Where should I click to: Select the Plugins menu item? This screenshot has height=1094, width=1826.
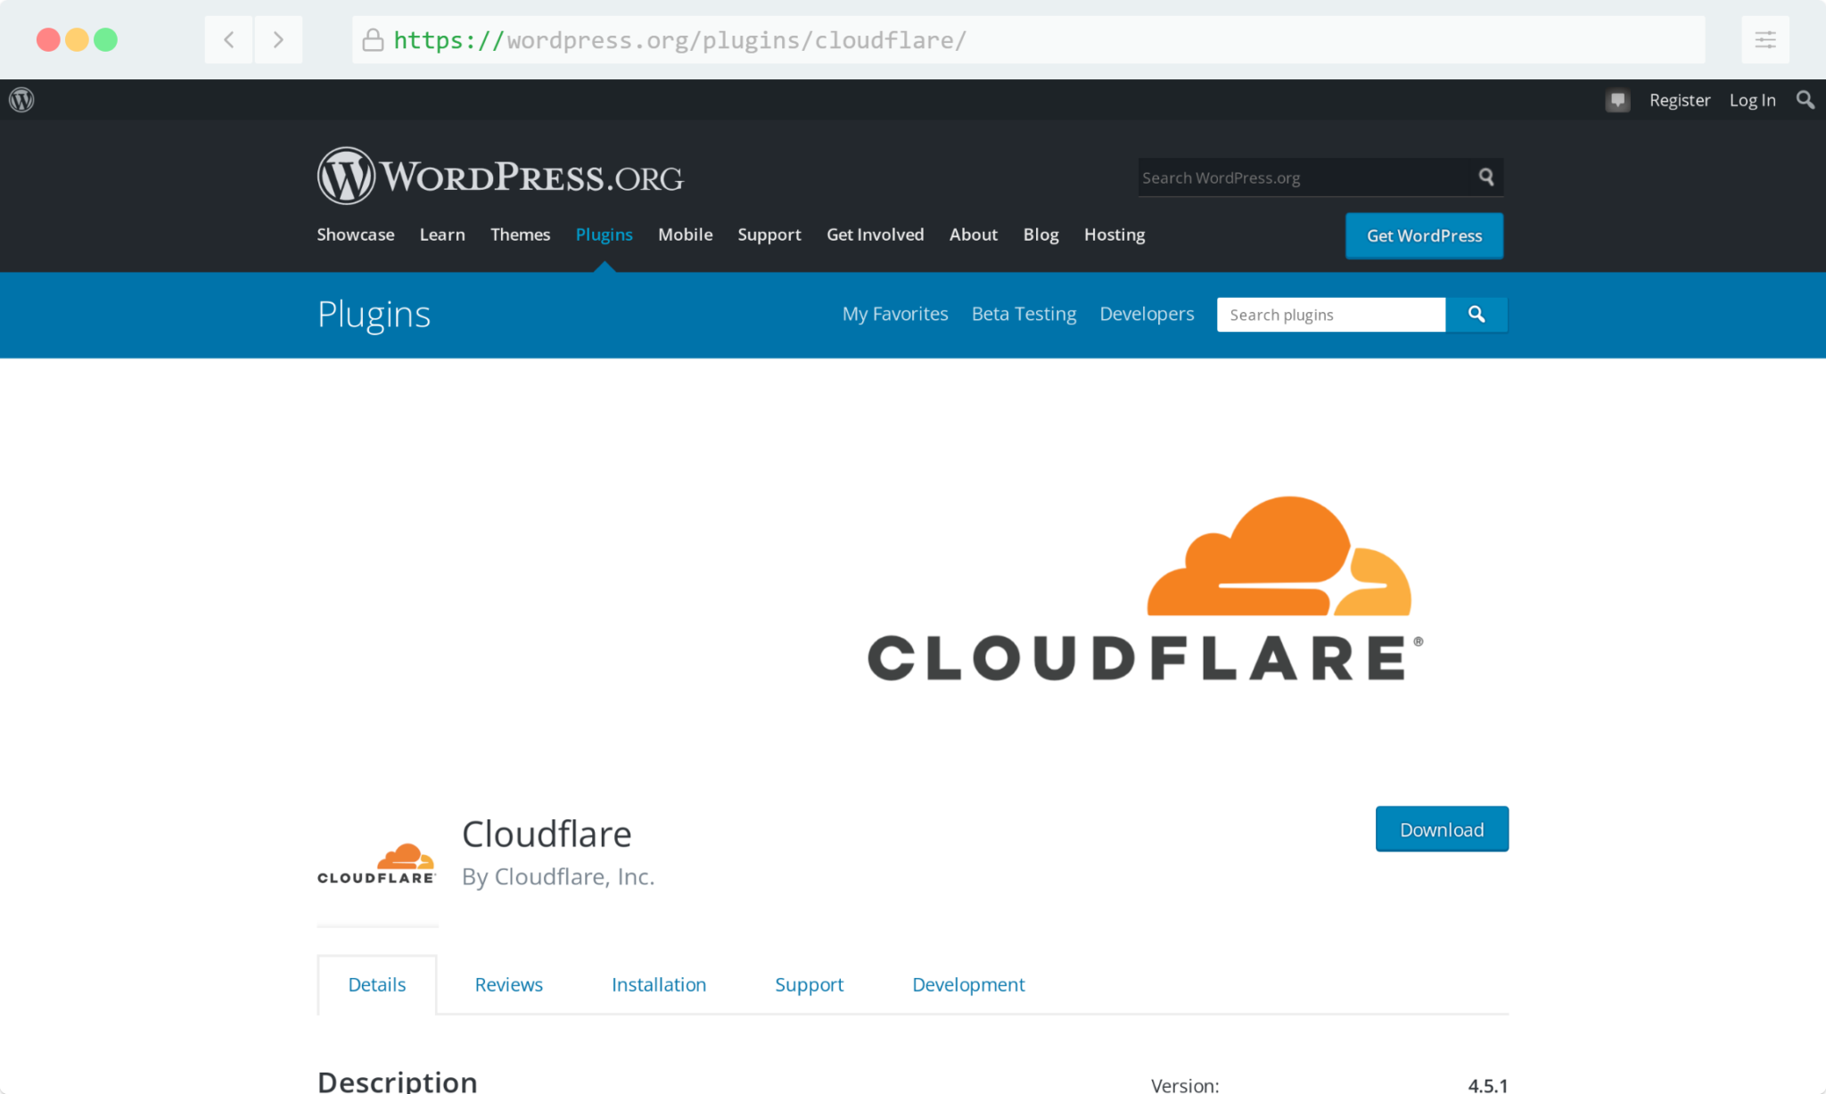(605, 234)
